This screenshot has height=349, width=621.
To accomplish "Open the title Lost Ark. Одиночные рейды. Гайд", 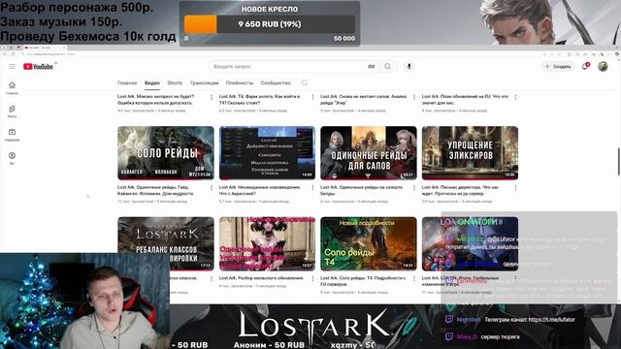I will (x=155, y=190).
